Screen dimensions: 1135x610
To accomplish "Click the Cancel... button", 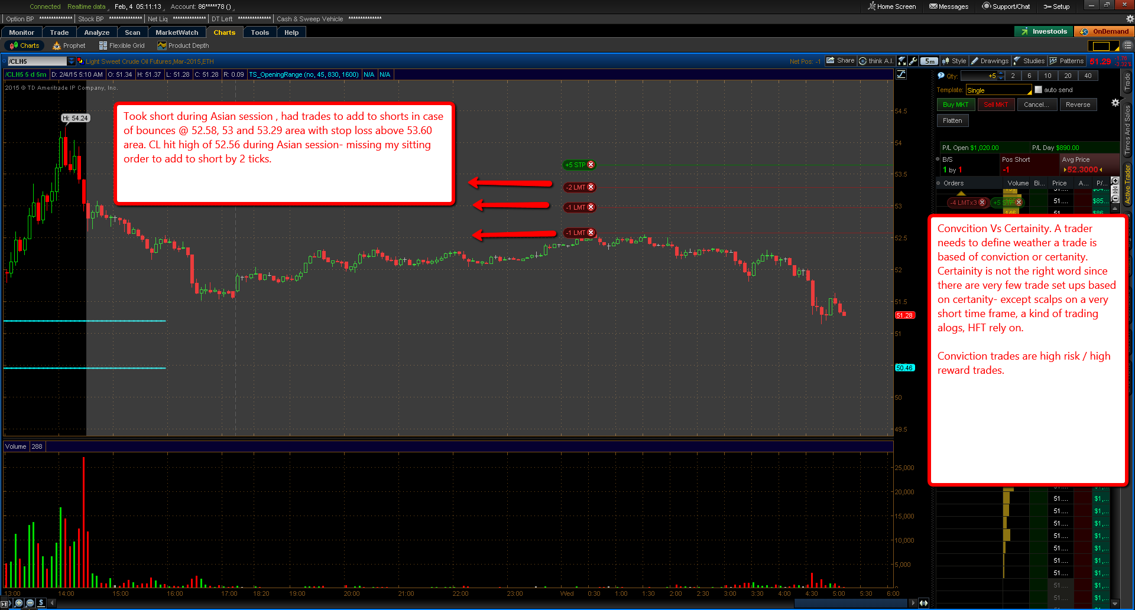I will coord(1036,105).
